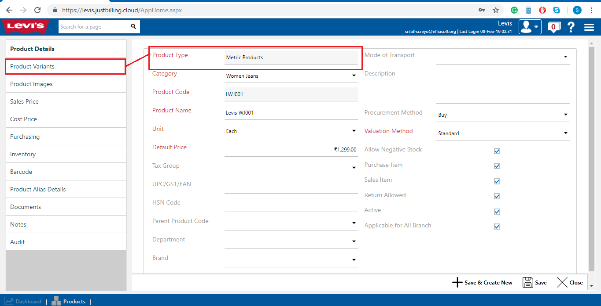Close the product form
Image resolution: width=601 pixels, height=306 pixels.
[570, 282]
